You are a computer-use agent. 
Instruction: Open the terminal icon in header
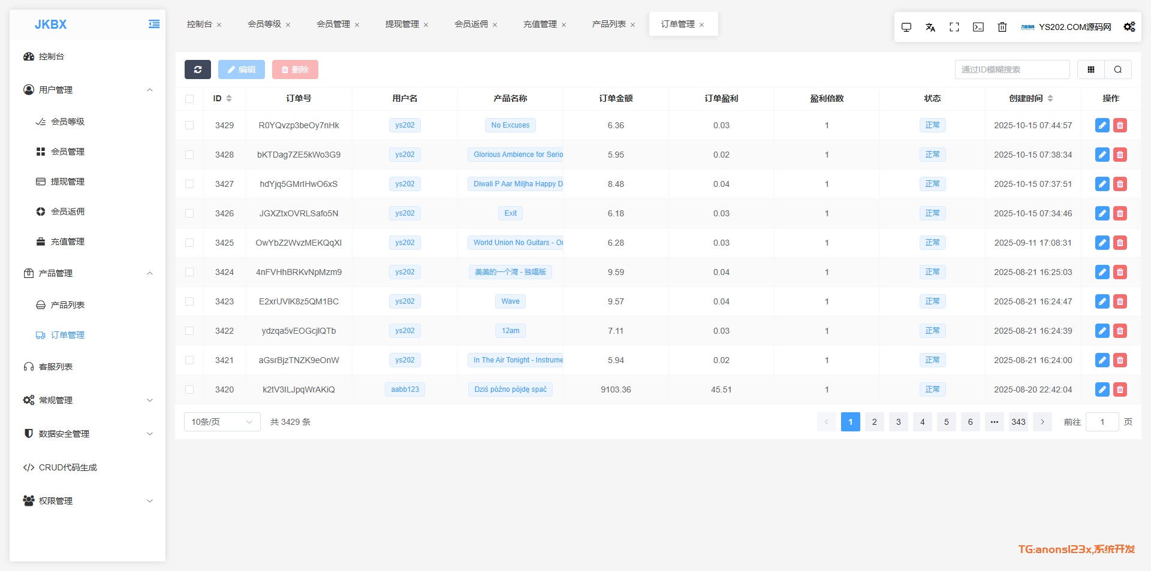tap(978, 27)
